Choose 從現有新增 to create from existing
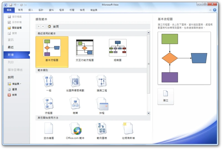This screenshot has height=149, width=222. (128, 131)
